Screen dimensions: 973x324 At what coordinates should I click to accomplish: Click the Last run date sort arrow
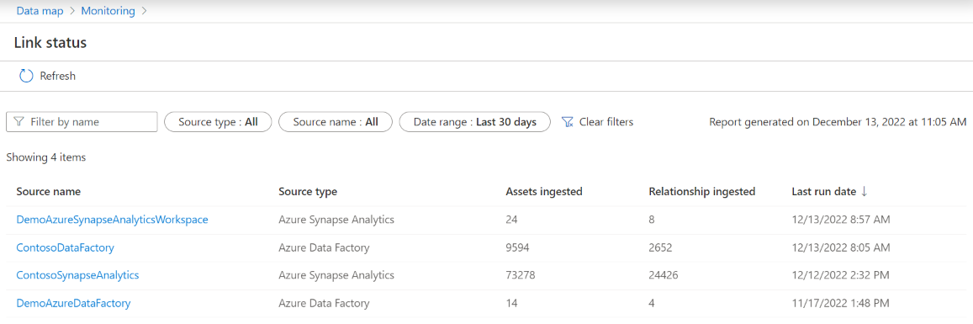pyautogui.click(x=864, y=192)
